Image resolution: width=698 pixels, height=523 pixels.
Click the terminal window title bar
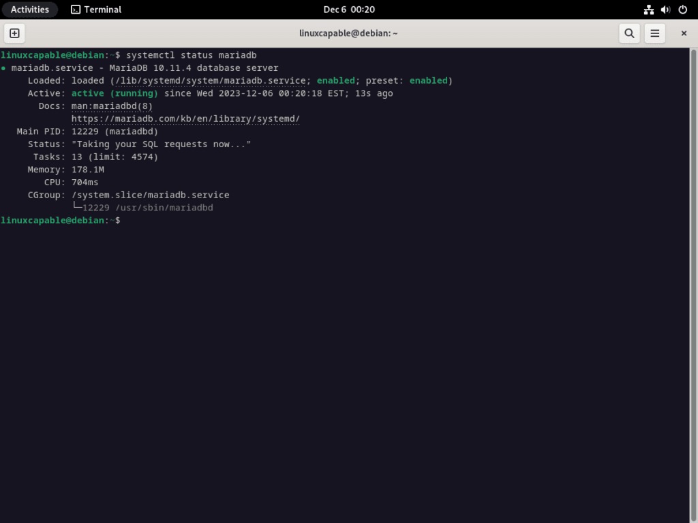tap(349, 33)
